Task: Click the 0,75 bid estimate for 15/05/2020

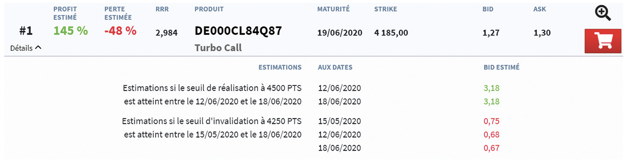Action: pyautogui.click(x=491, y=121)
